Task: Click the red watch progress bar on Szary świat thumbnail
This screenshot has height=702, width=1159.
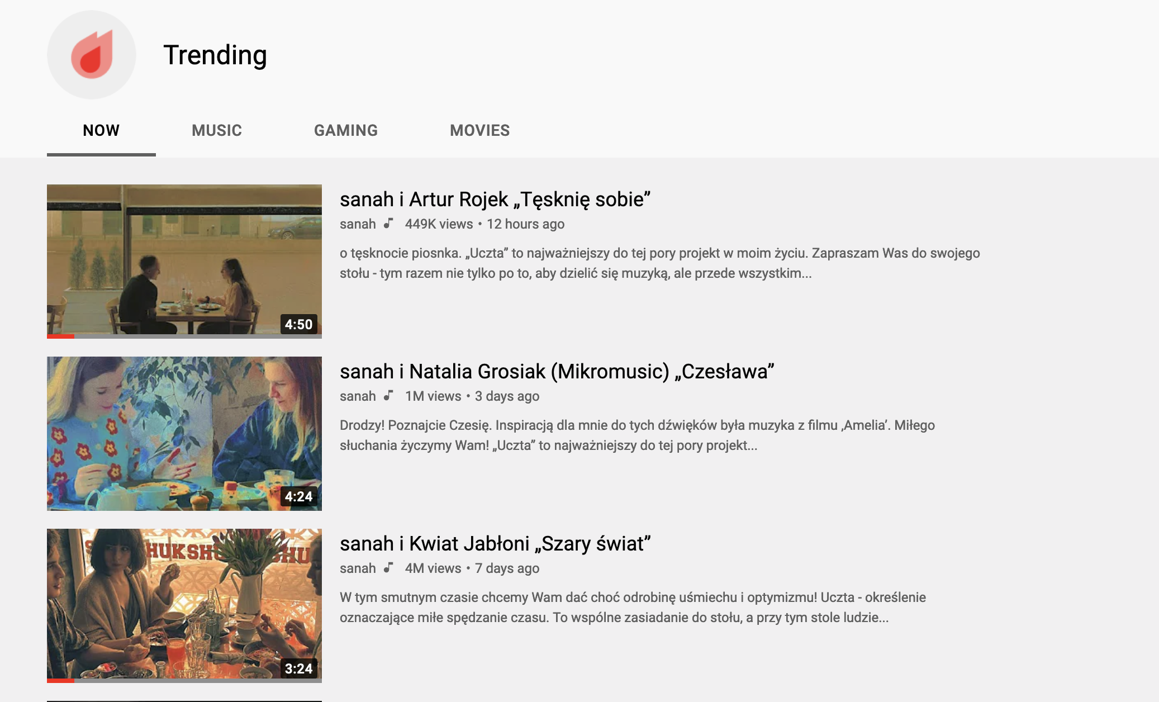Action: pyautogui.click(x=60, y=681)
